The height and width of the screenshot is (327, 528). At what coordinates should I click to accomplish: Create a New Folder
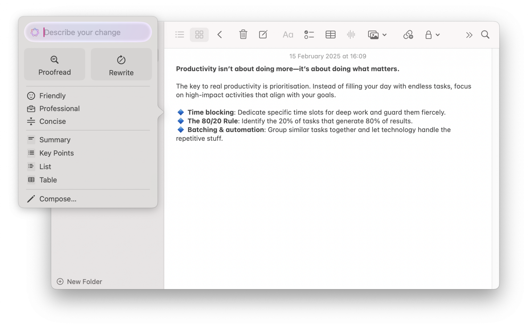[x=79, y=281]
